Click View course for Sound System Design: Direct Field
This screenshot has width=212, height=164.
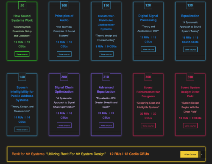[190, 126]
